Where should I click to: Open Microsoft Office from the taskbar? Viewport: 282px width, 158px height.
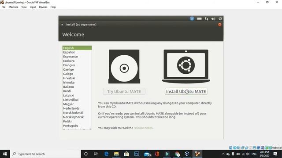click(x=157, y=154)
